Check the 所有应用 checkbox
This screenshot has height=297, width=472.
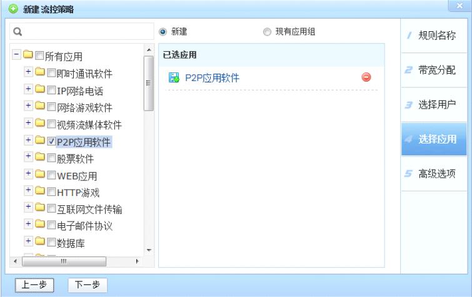[x=39, y=56]
